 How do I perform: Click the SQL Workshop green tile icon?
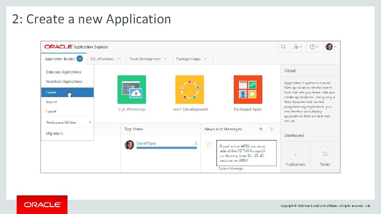pos(132,90)
